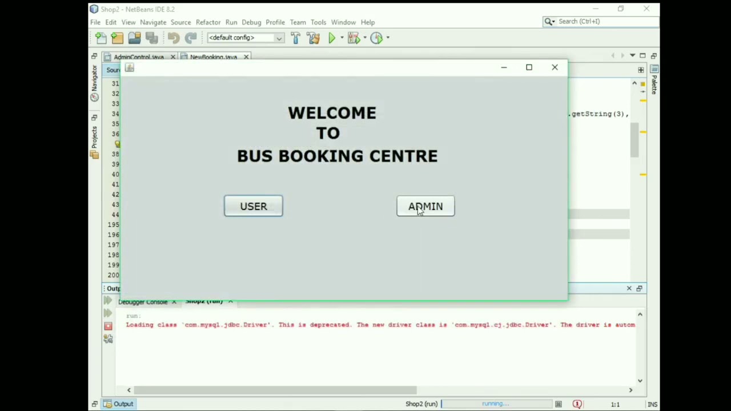
Task: Click the Stop run red icon in Output
Action: [108, 326]
